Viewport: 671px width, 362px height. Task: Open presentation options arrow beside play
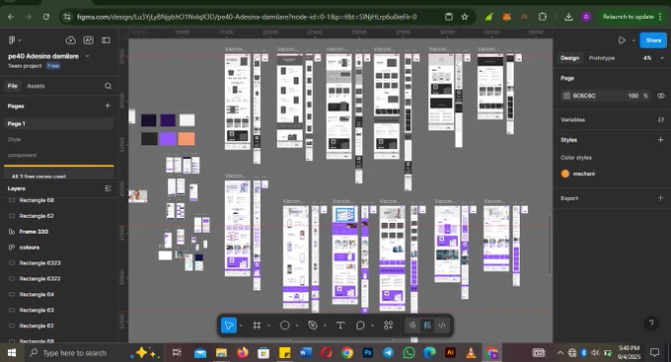[634, 40]
